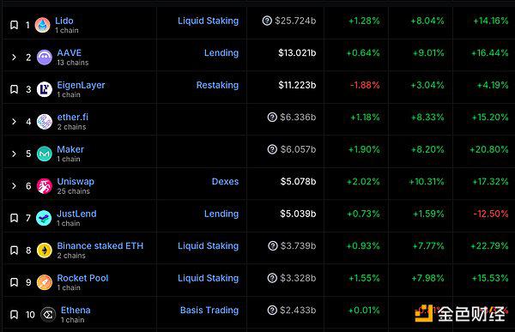The image size is (515, 332).
Task: Click question mark icon beside ether.fi TVL
Action: [x=272, y=117]
